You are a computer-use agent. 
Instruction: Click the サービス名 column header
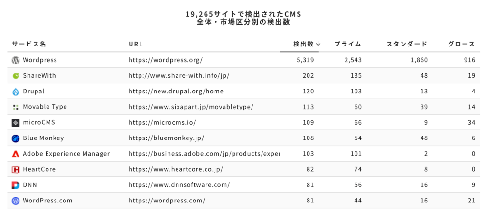(x=29, y=44)
